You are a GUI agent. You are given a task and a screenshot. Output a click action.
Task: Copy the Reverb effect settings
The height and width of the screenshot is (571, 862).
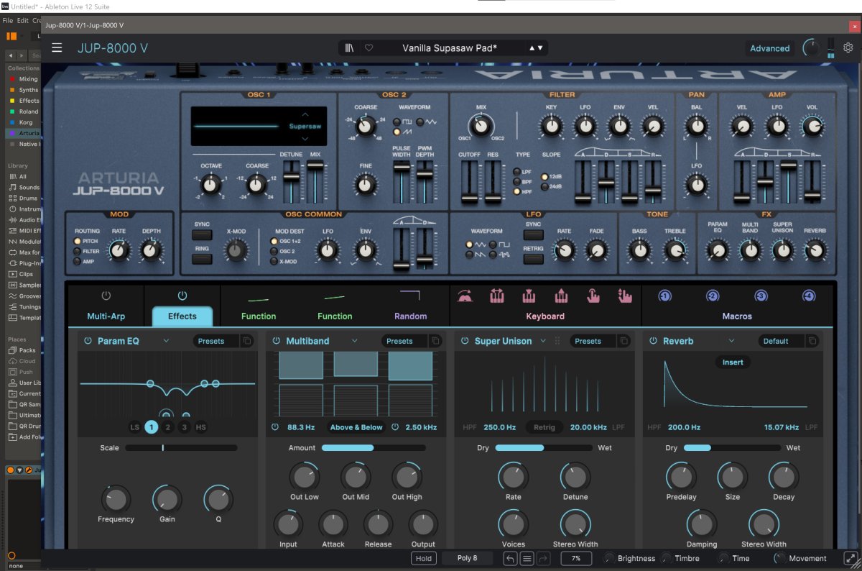coord(812,341)
